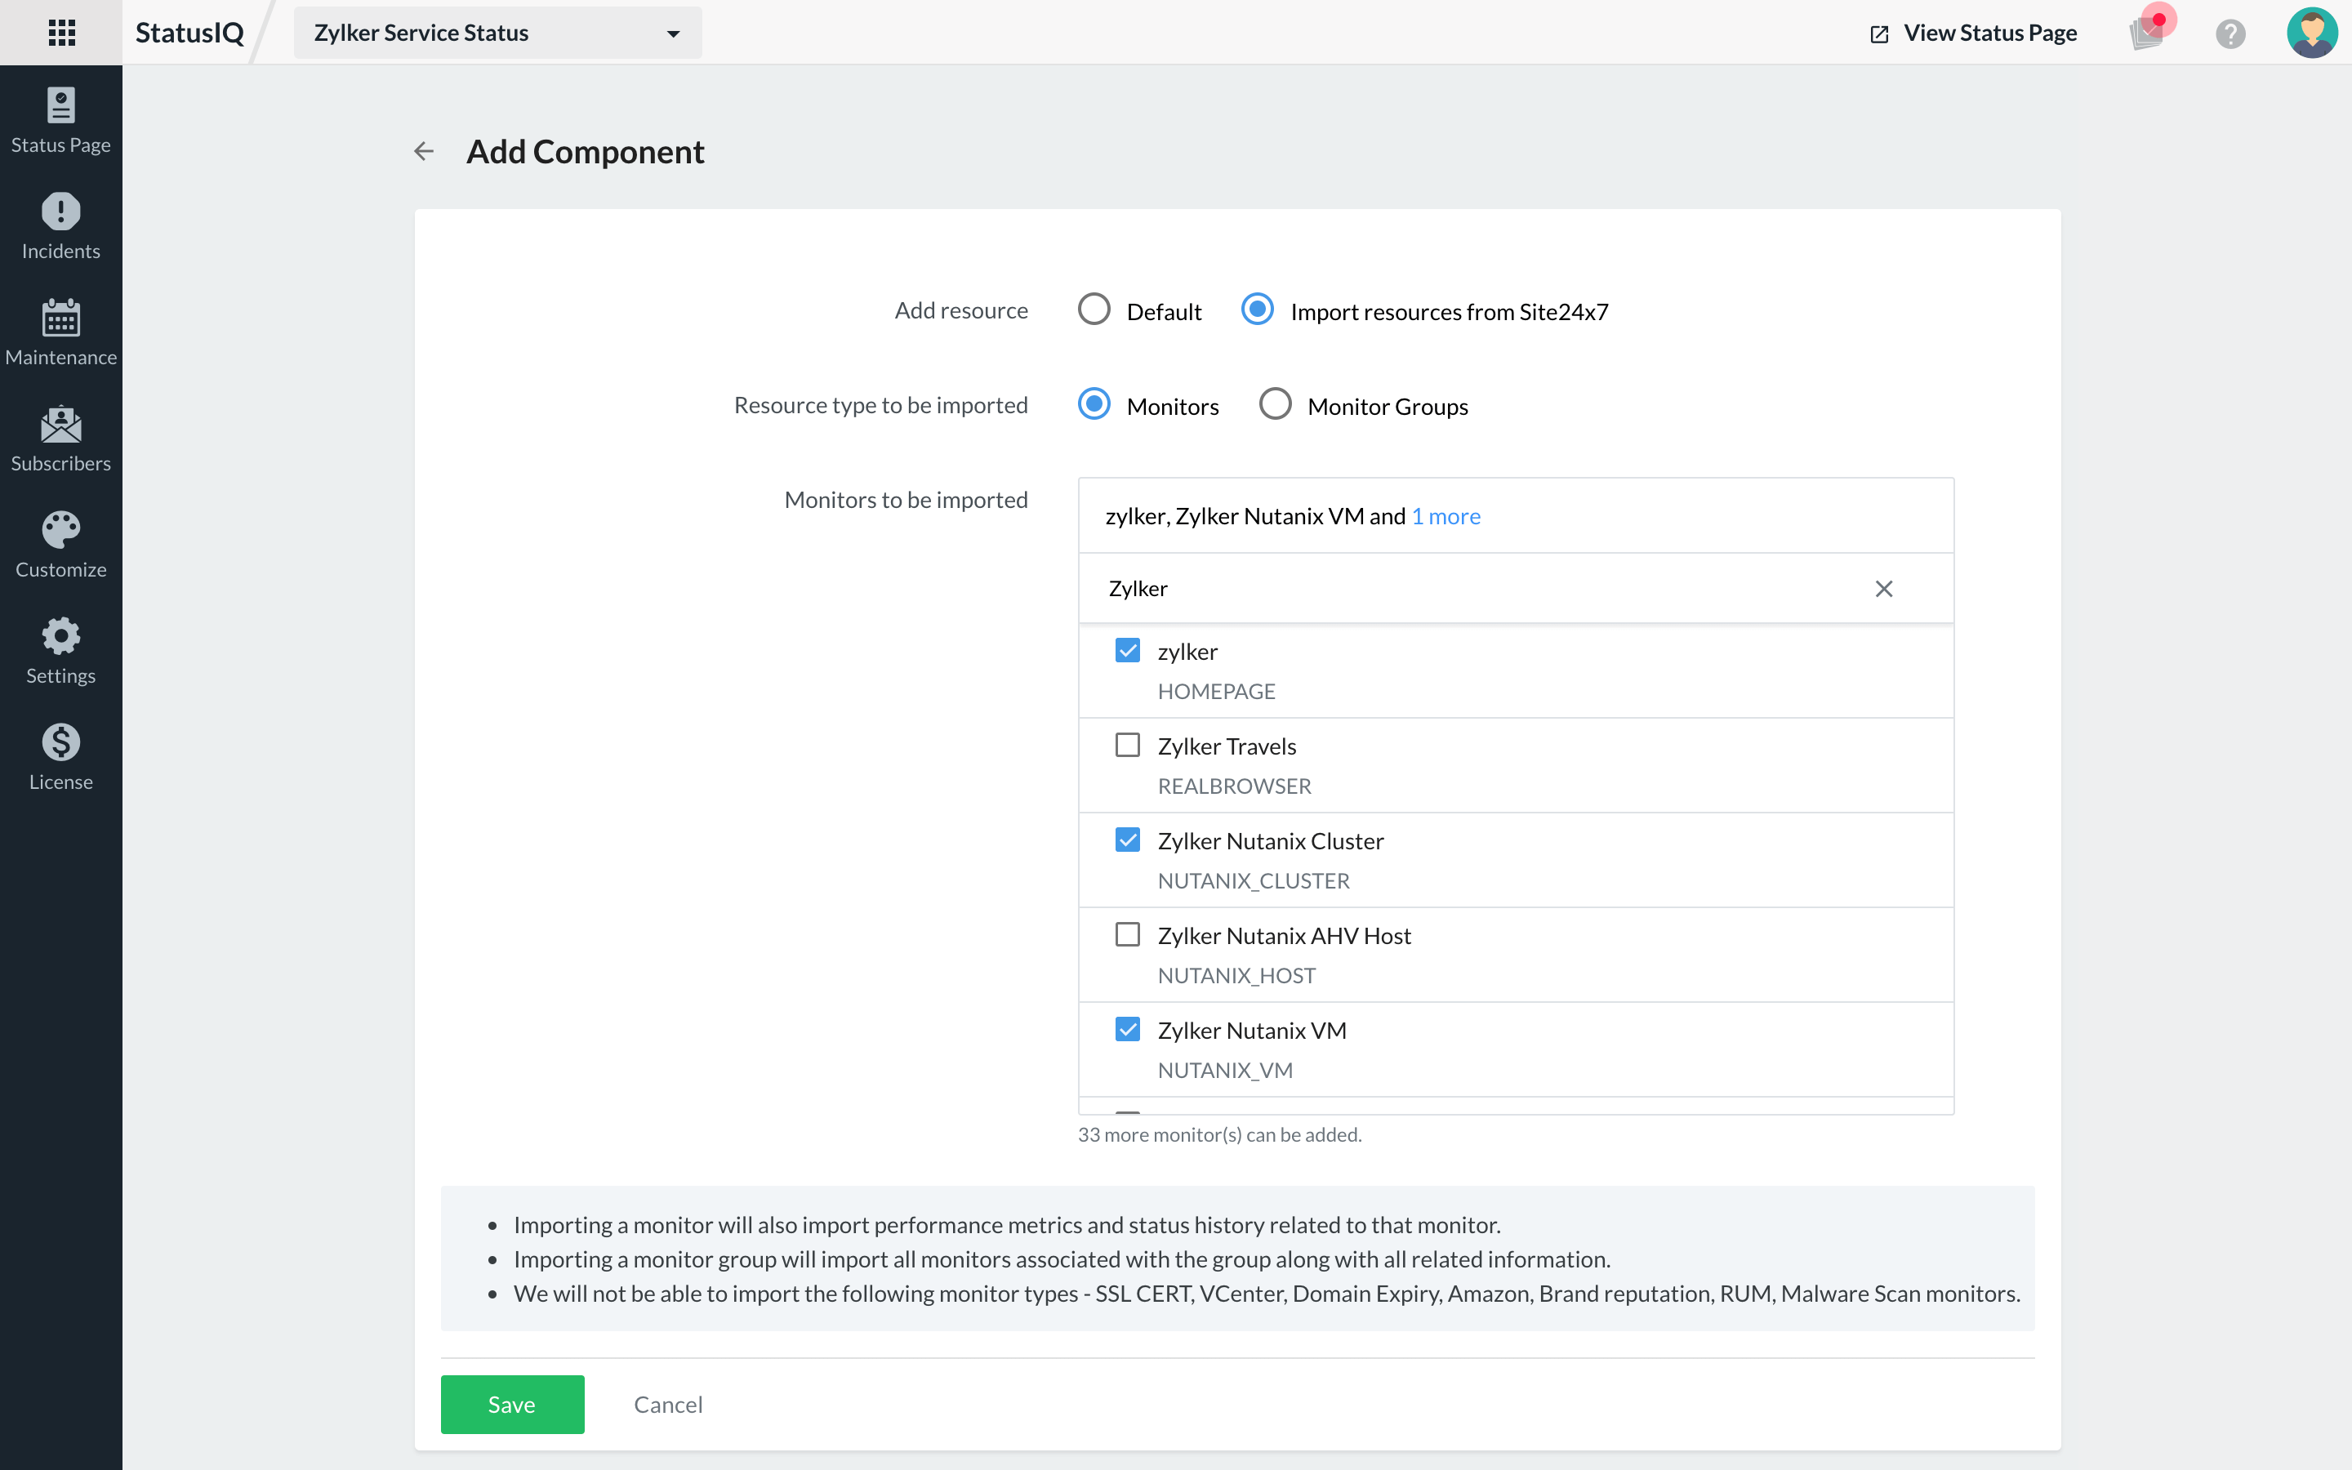Select the Default add resource radio
Screen dimensions: 2352x1470
click(1094, 310)
